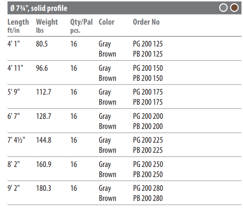
Task: Select order number PG 200 200
Action: tap(148, 116)
